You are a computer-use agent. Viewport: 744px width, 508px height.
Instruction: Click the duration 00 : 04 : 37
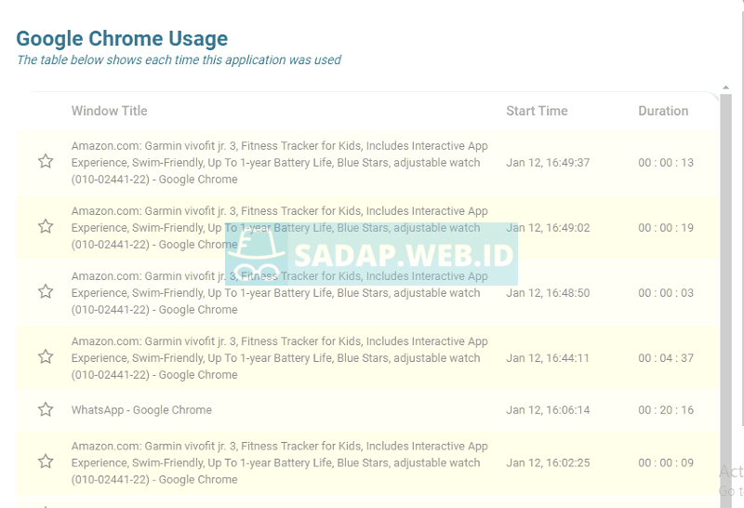click(666, 357)
